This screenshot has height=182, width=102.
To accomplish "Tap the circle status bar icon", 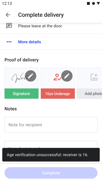I will point(93,3).
